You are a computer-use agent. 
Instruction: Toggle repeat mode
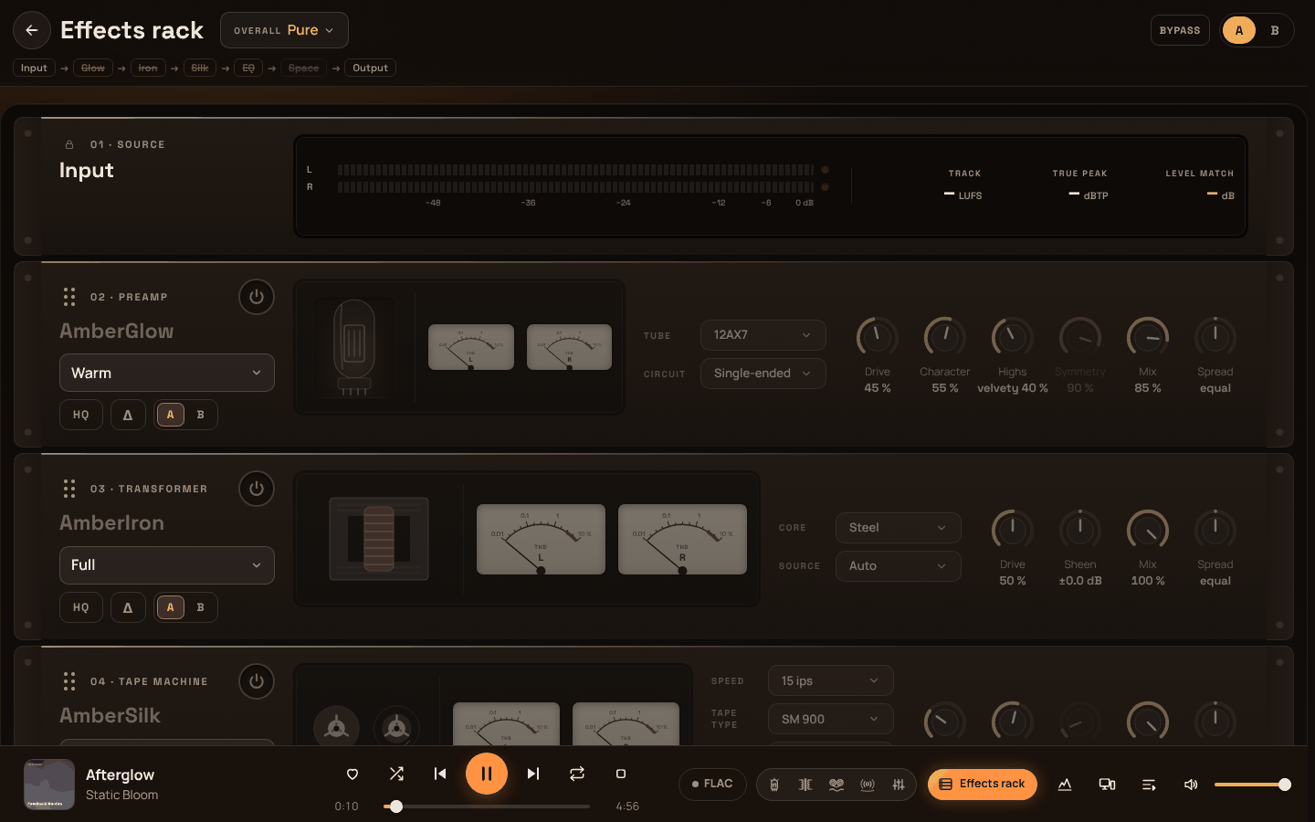pos(577,774)
